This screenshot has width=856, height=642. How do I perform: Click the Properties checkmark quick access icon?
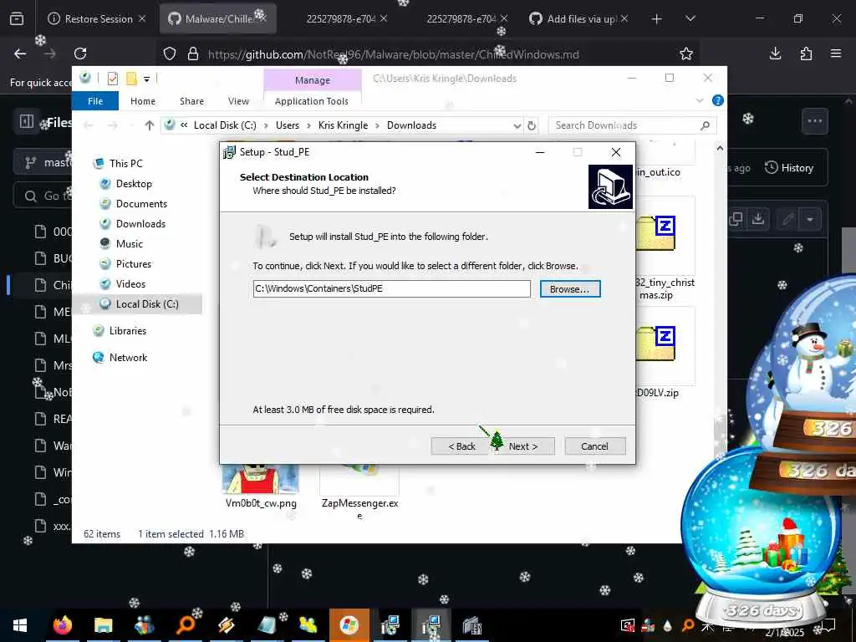(x=113, y=79)
